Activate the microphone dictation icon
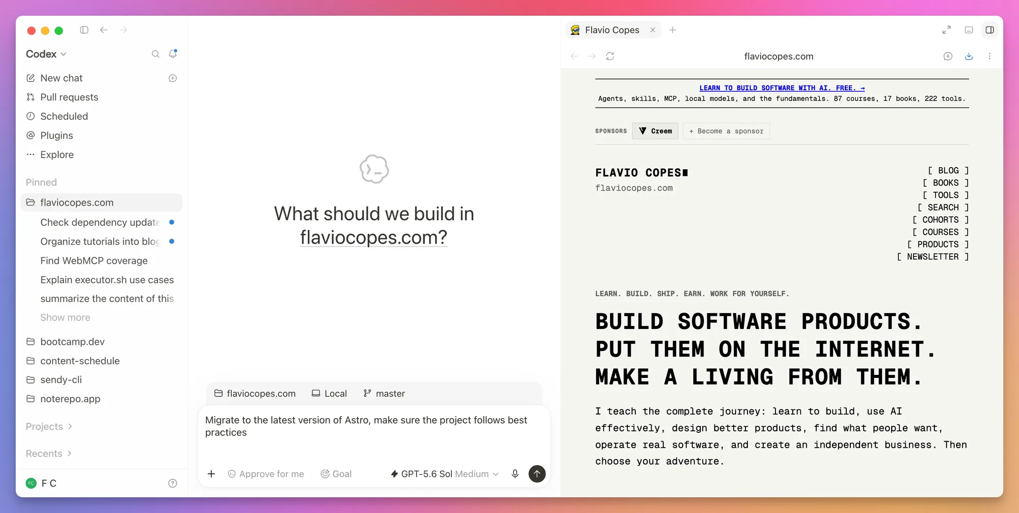 [x=515, y=474]
